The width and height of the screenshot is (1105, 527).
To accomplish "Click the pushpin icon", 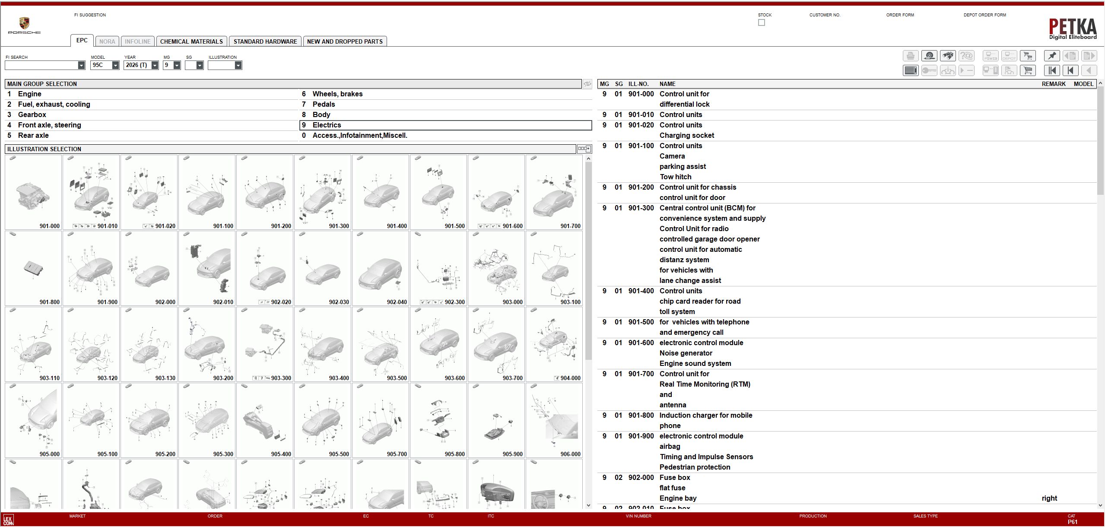I will click(x=1052, y=56).
